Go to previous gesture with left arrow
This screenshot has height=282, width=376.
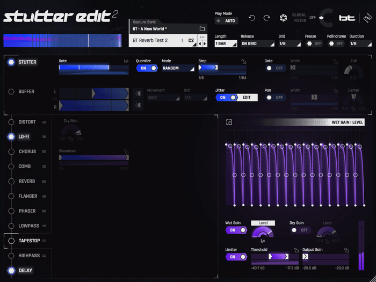[x=200, y=44]
